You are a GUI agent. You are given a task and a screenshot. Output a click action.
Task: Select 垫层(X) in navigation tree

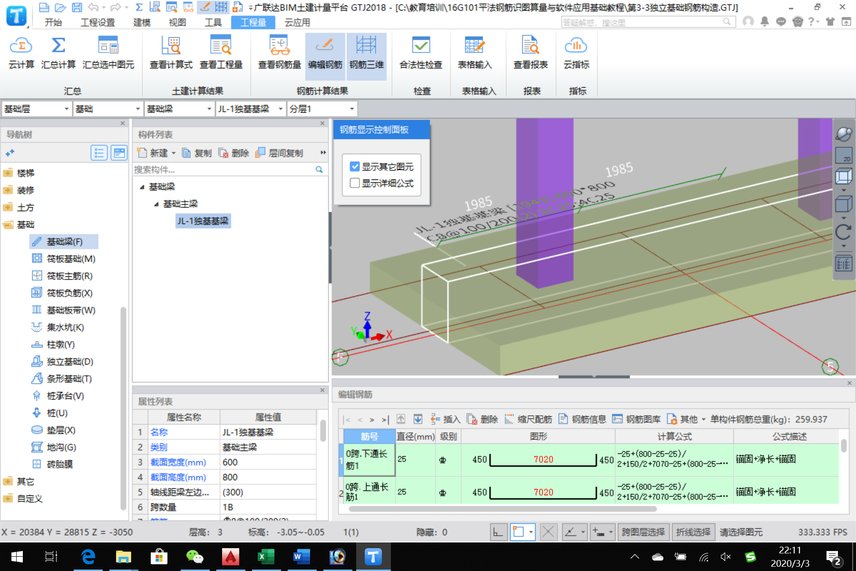tap(61, 430)
